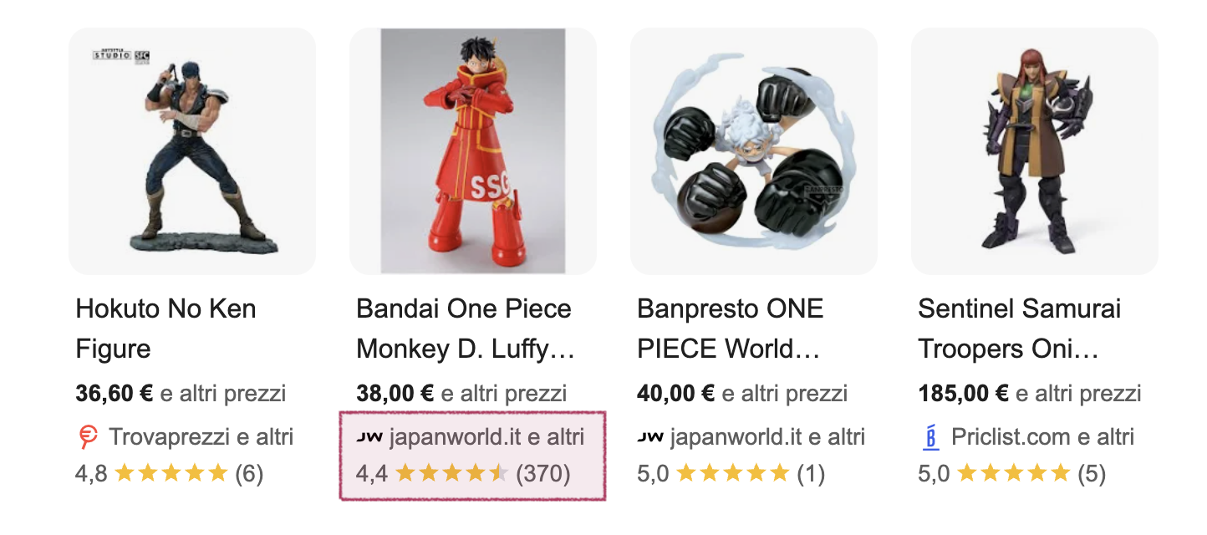Click star rating of Sentinel Samurai Troopers

(x=1013, y=475)
